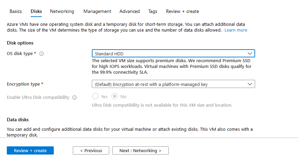Go to the Tags tab

coord(153,12)
